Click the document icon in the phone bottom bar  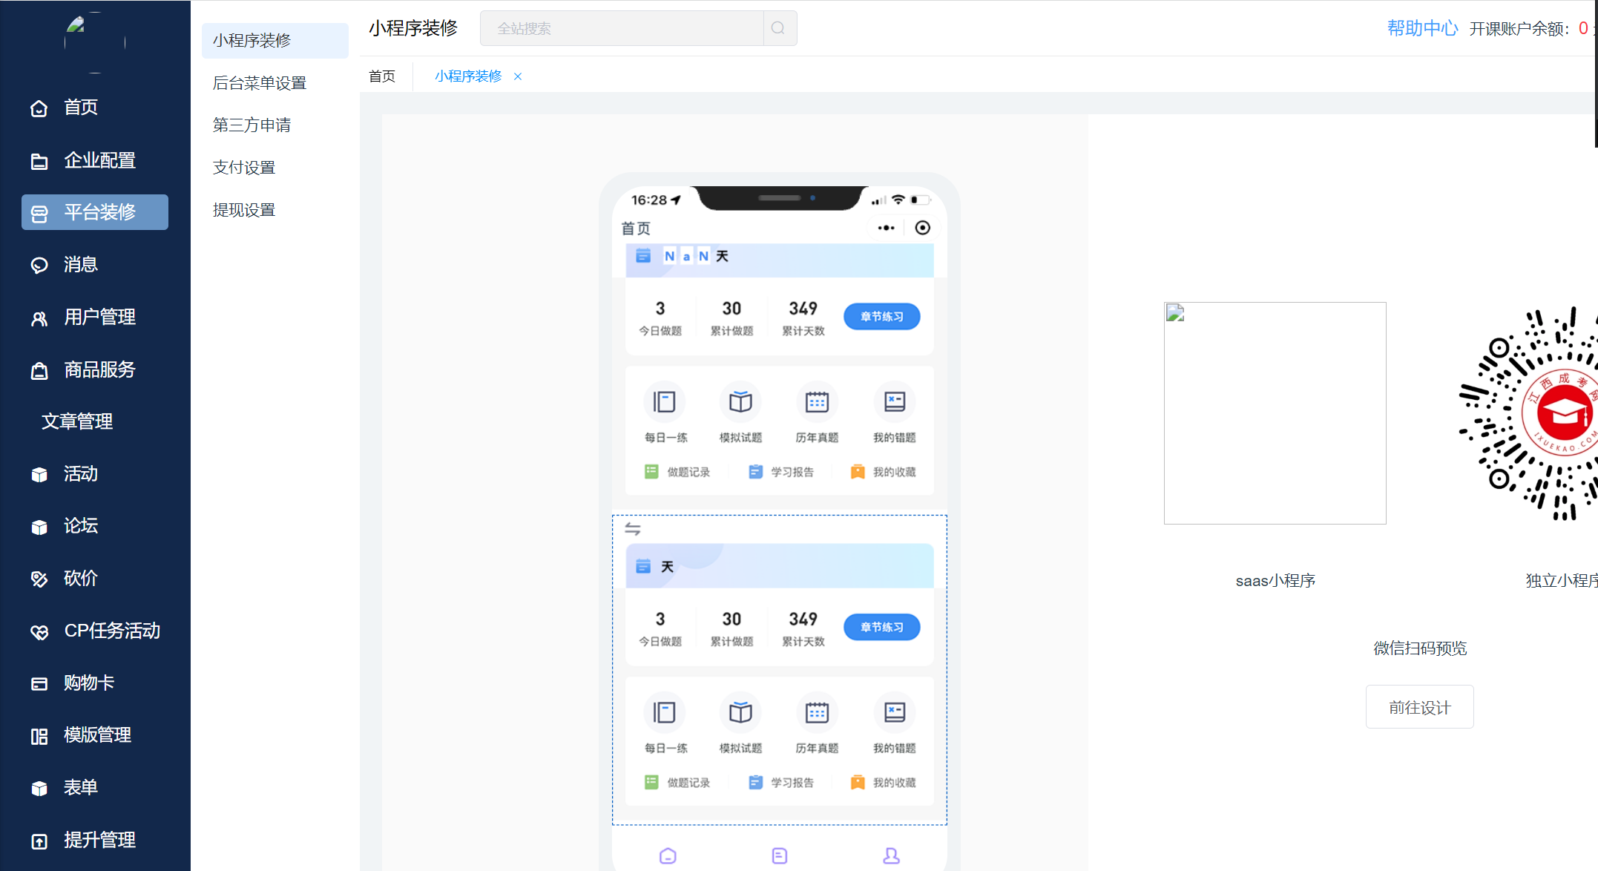779,856
